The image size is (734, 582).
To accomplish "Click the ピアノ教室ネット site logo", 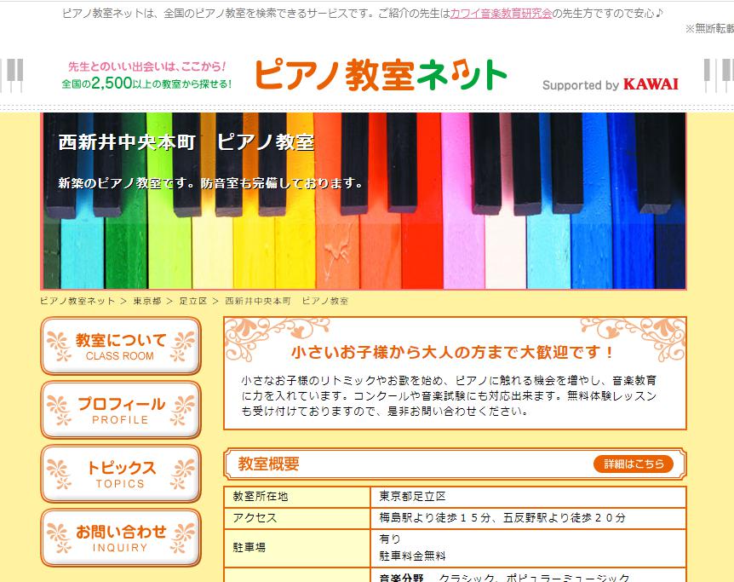I will 380,76.
